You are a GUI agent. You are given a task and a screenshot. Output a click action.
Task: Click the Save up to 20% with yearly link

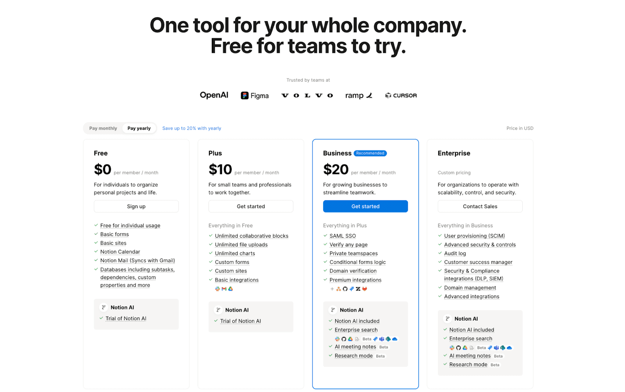pyautogui.click(x=191, y=128)
